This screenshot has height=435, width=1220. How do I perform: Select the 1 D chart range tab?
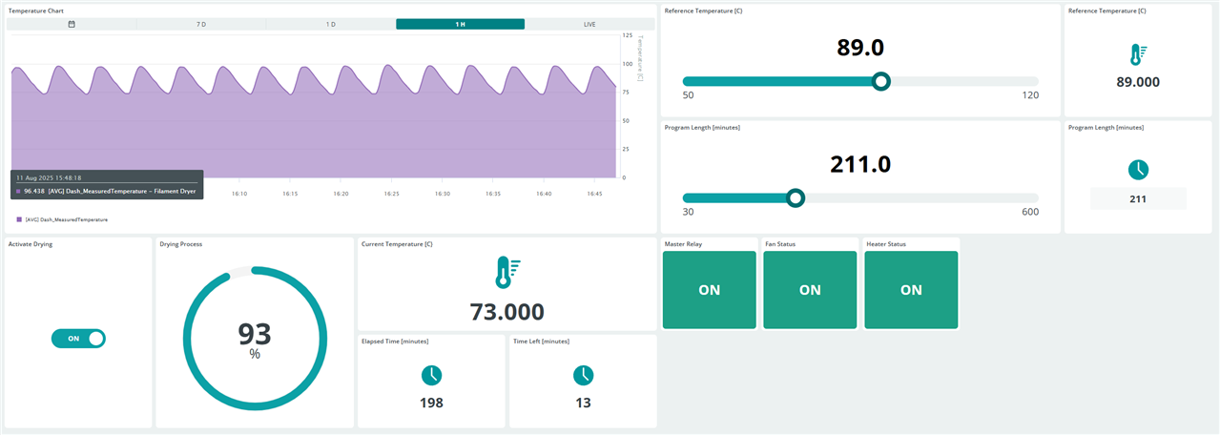click(x=330, y=24)
